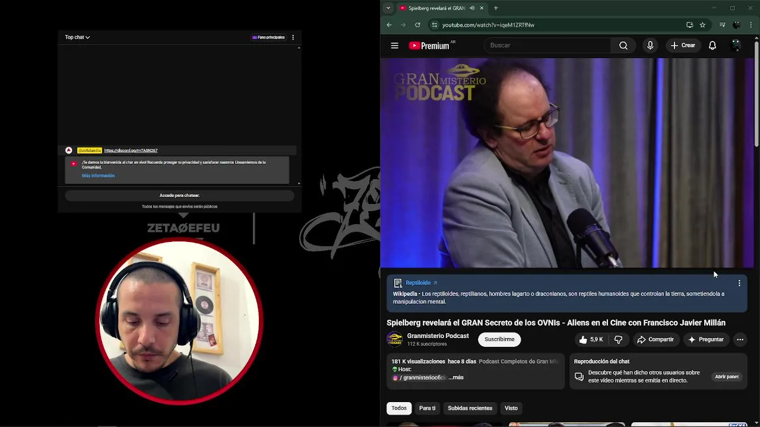Open the YouTube hamburger guide menu
The height and width of the screenshot is (427, 760).
click(x=394, y=45)
